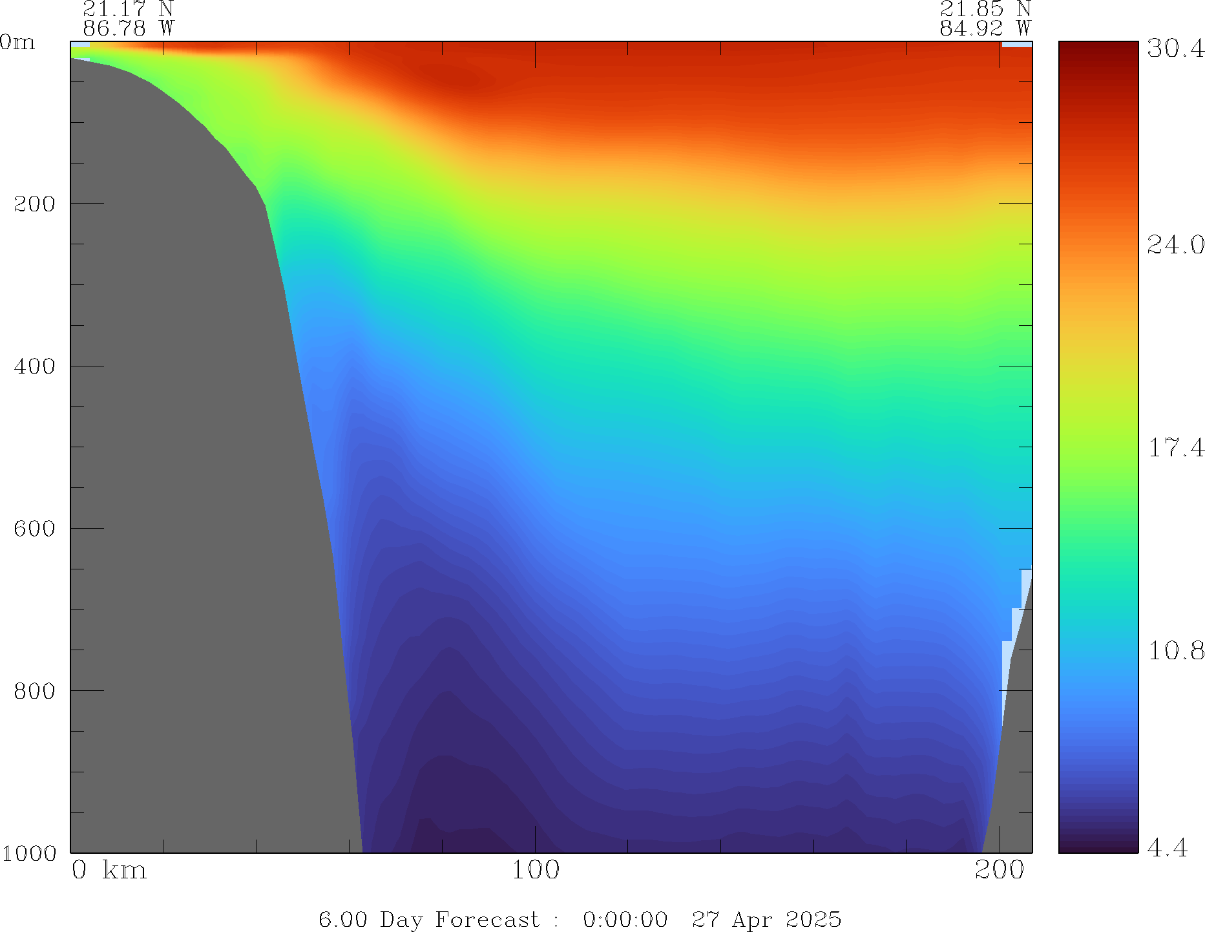Click the 17.4 colorbar tick label

(1175, 447)
